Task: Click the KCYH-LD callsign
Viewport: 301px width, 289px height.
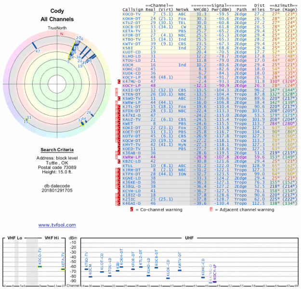Action: point(131,191)
